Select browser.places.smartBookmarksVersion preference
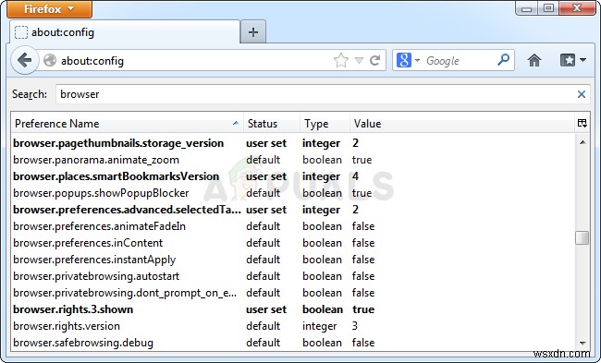 (293, 176)
